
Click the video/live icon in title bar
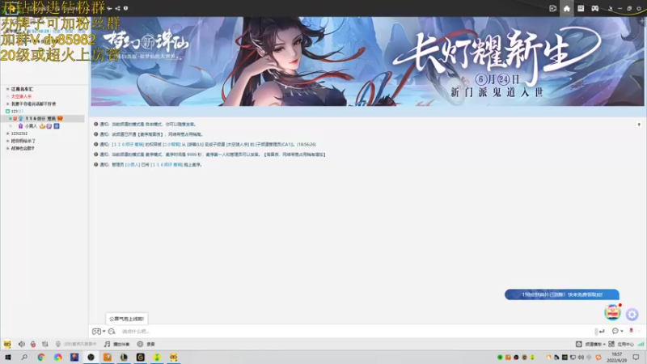553,8
